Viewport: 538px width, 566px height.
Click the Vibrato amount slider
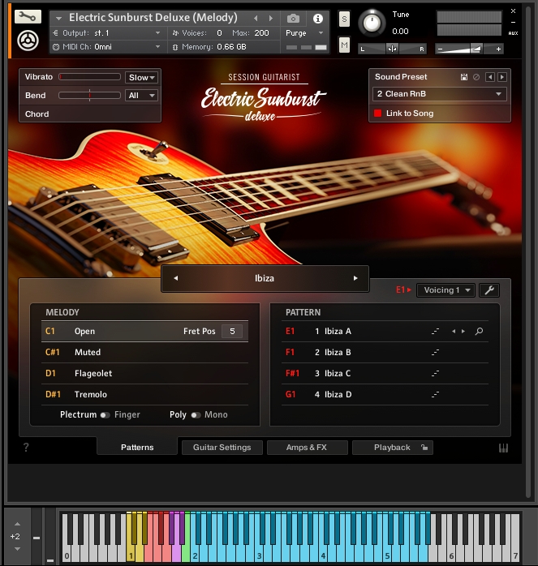click(x=89, y=76)
